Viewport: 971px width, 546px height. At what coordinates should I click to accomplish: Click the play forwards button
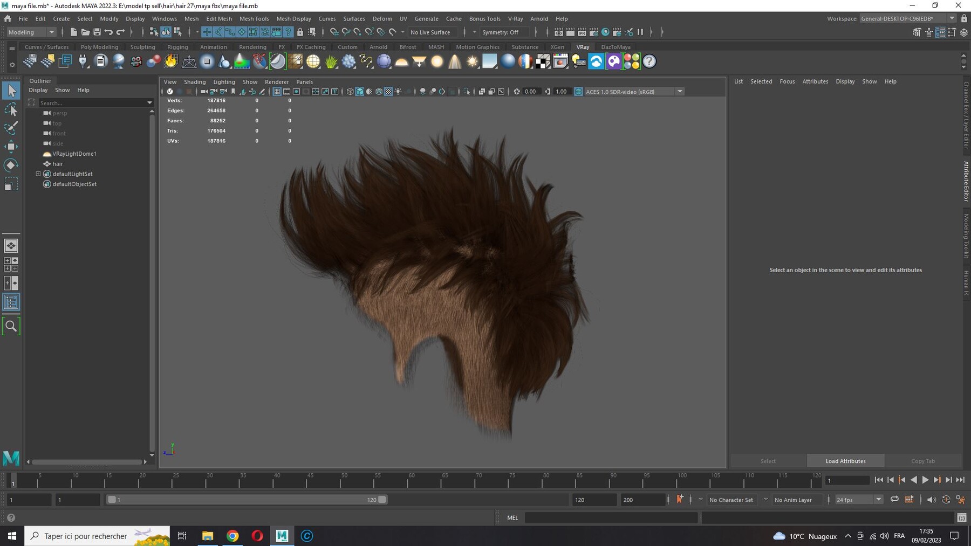[x=925, y=480]
